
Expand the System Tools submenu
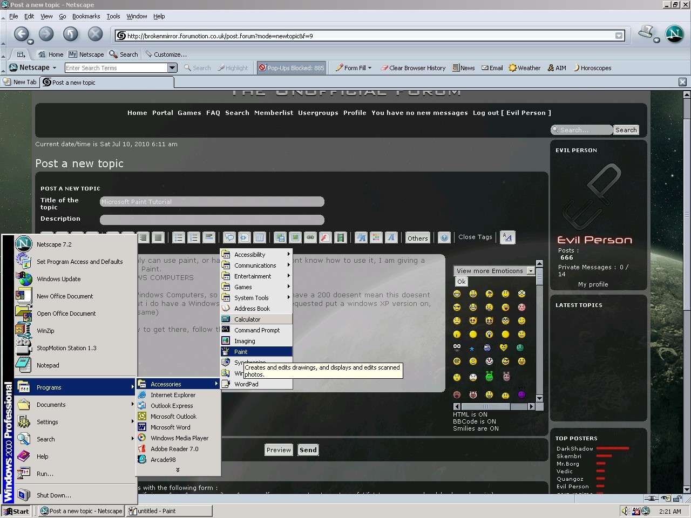(x=256, y=298)
